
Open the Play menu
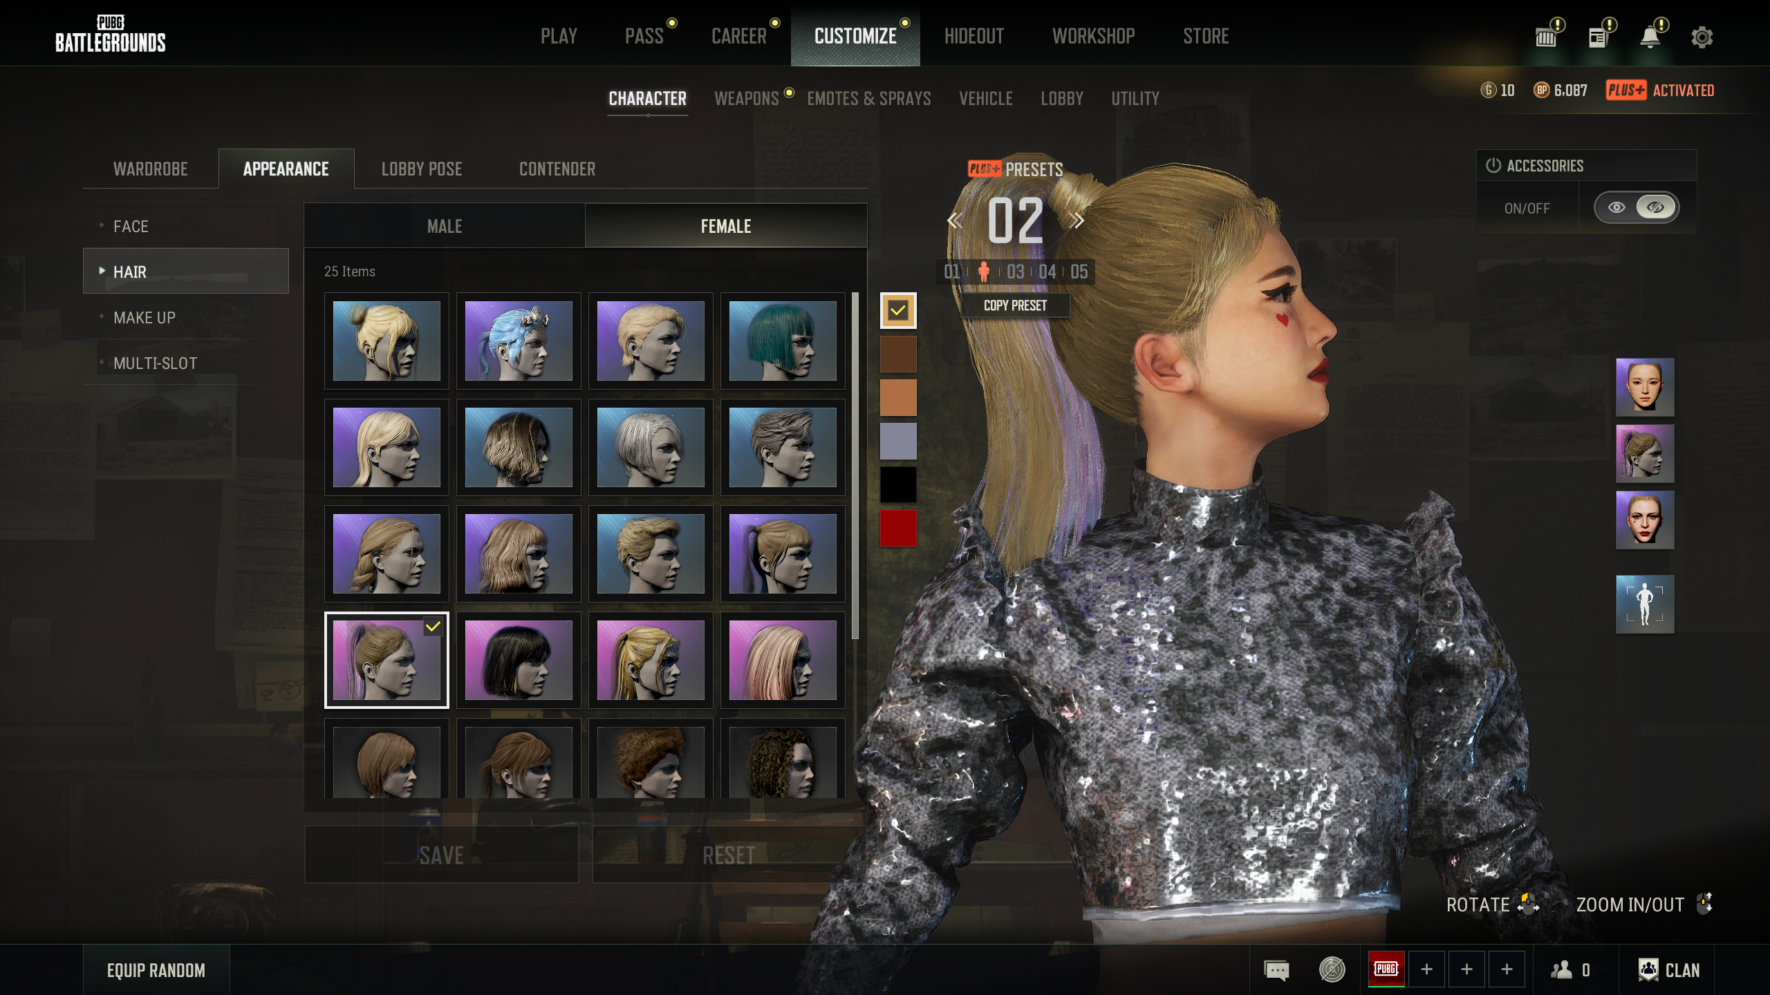pyautogui.click(x=559, y=36)
